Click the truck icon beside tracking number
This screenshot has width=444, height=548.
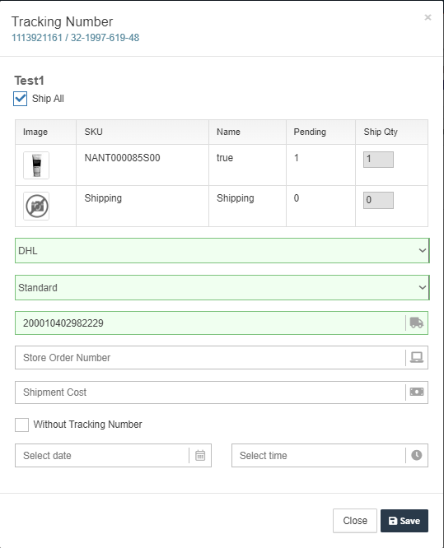[416, 323]
